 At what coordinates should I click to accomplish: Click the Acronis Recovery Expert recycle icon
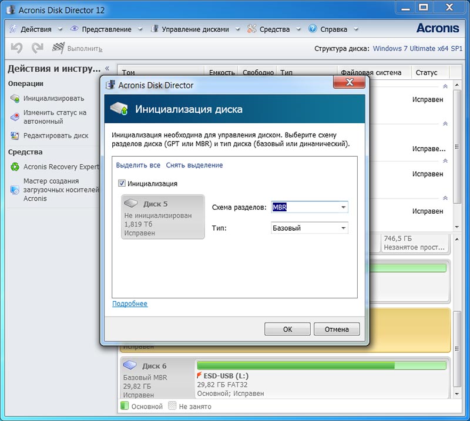15,167
